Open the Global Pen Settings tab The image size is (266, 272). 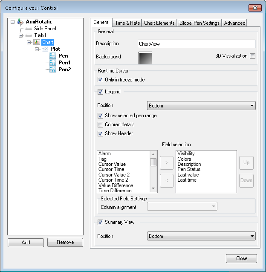pyautogui.click(x=199, y=23)
